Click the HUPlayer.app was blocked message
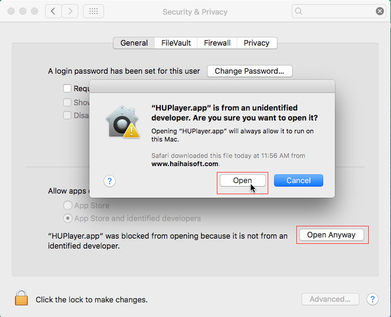 (x=168, y=241)
